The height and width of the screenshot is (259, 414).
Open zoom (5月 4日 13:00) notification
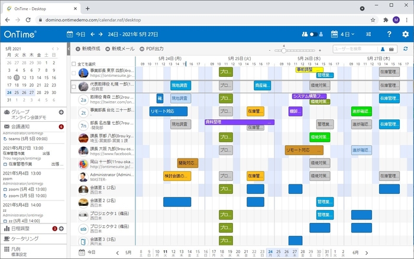point(27,189)
